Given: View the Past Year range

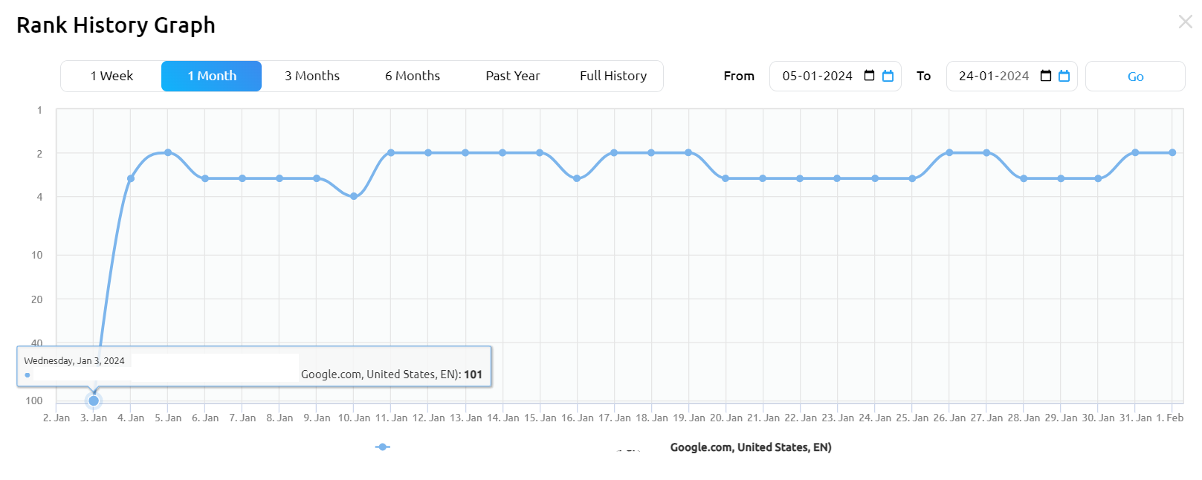Looking at the screenshot, I should coord(513,76).
